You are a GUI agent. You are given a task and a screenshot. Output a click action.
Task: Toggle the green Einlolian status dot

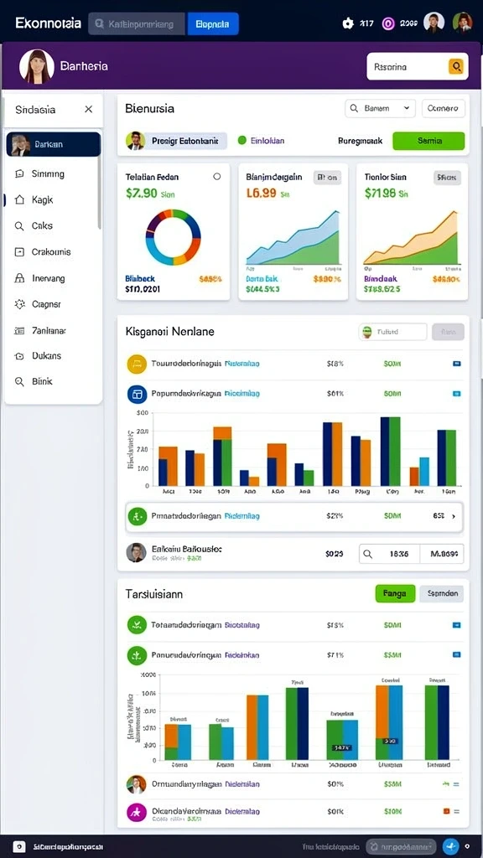pos(242,141)
